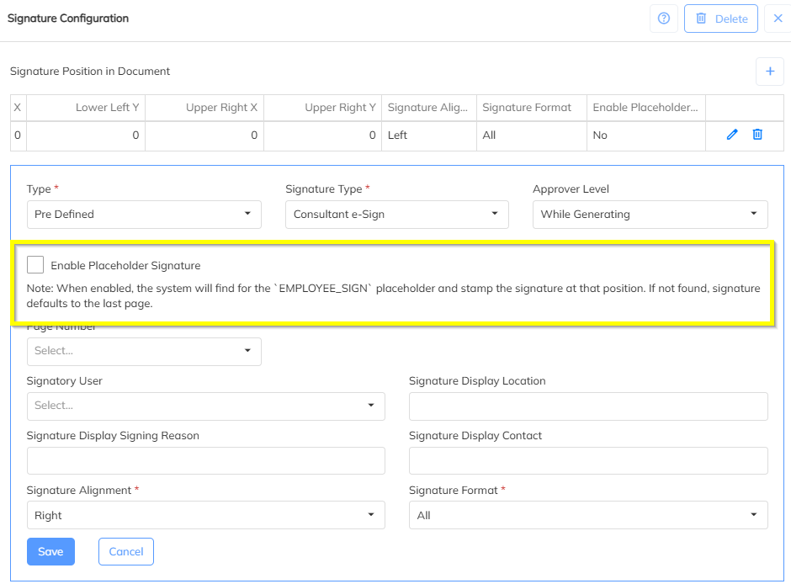Edit the signature position row with pencil icon

732,135
